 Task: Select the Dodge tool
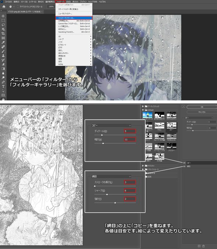pos(3,78)
